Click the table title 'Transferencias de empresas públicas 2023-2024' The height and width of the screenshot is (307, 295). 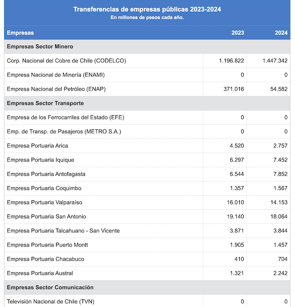[x=147, y=9]
